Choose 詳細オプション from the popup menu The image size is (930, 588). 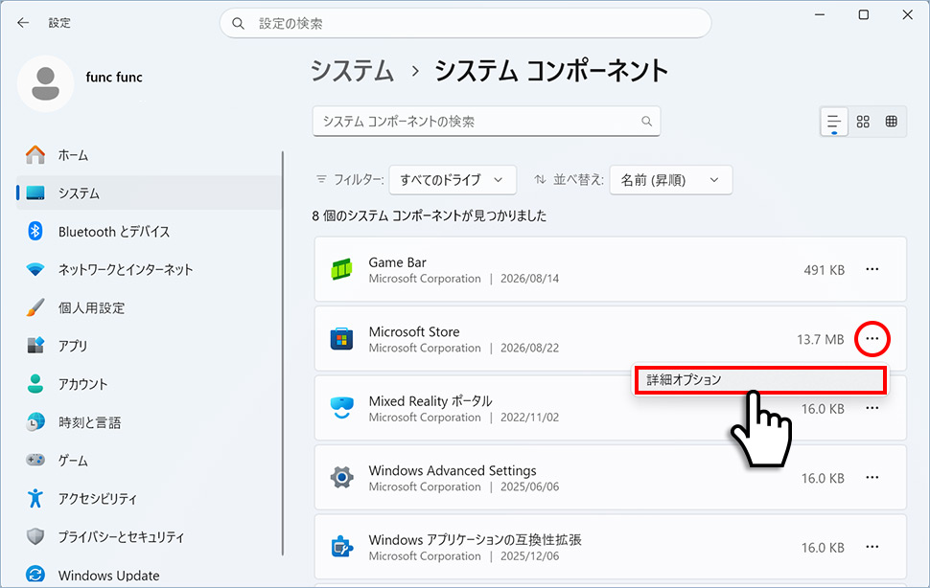(x=760, y=380)
